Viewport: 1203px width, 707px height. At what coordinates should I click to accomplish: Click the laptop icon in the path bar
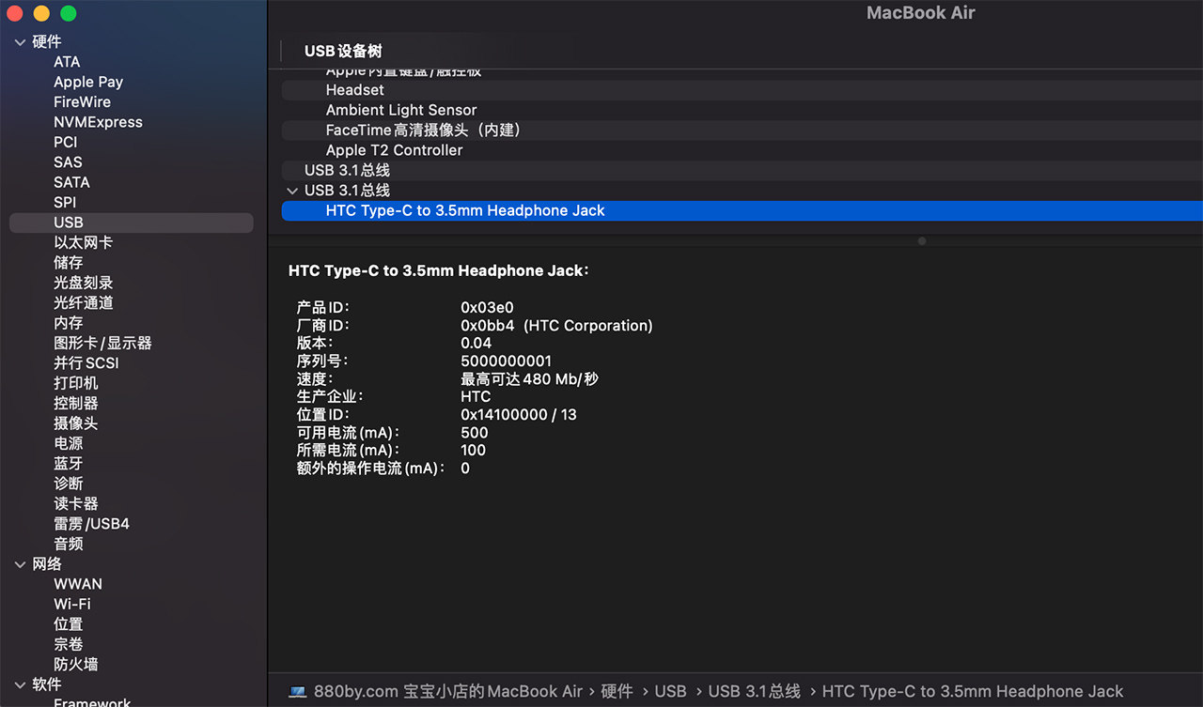pos(298,692)
